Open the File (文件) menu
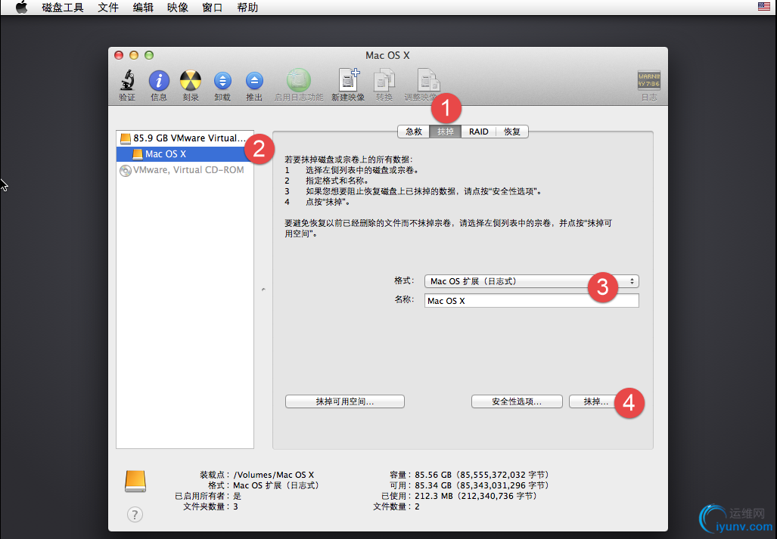The height and width of the screenshot is (539, 777). [x=108, y=8]
